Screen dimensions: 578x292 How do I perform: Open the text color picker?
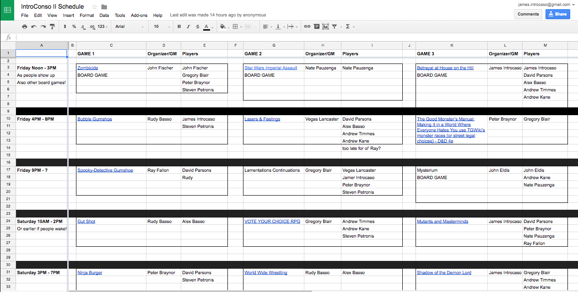207,27
